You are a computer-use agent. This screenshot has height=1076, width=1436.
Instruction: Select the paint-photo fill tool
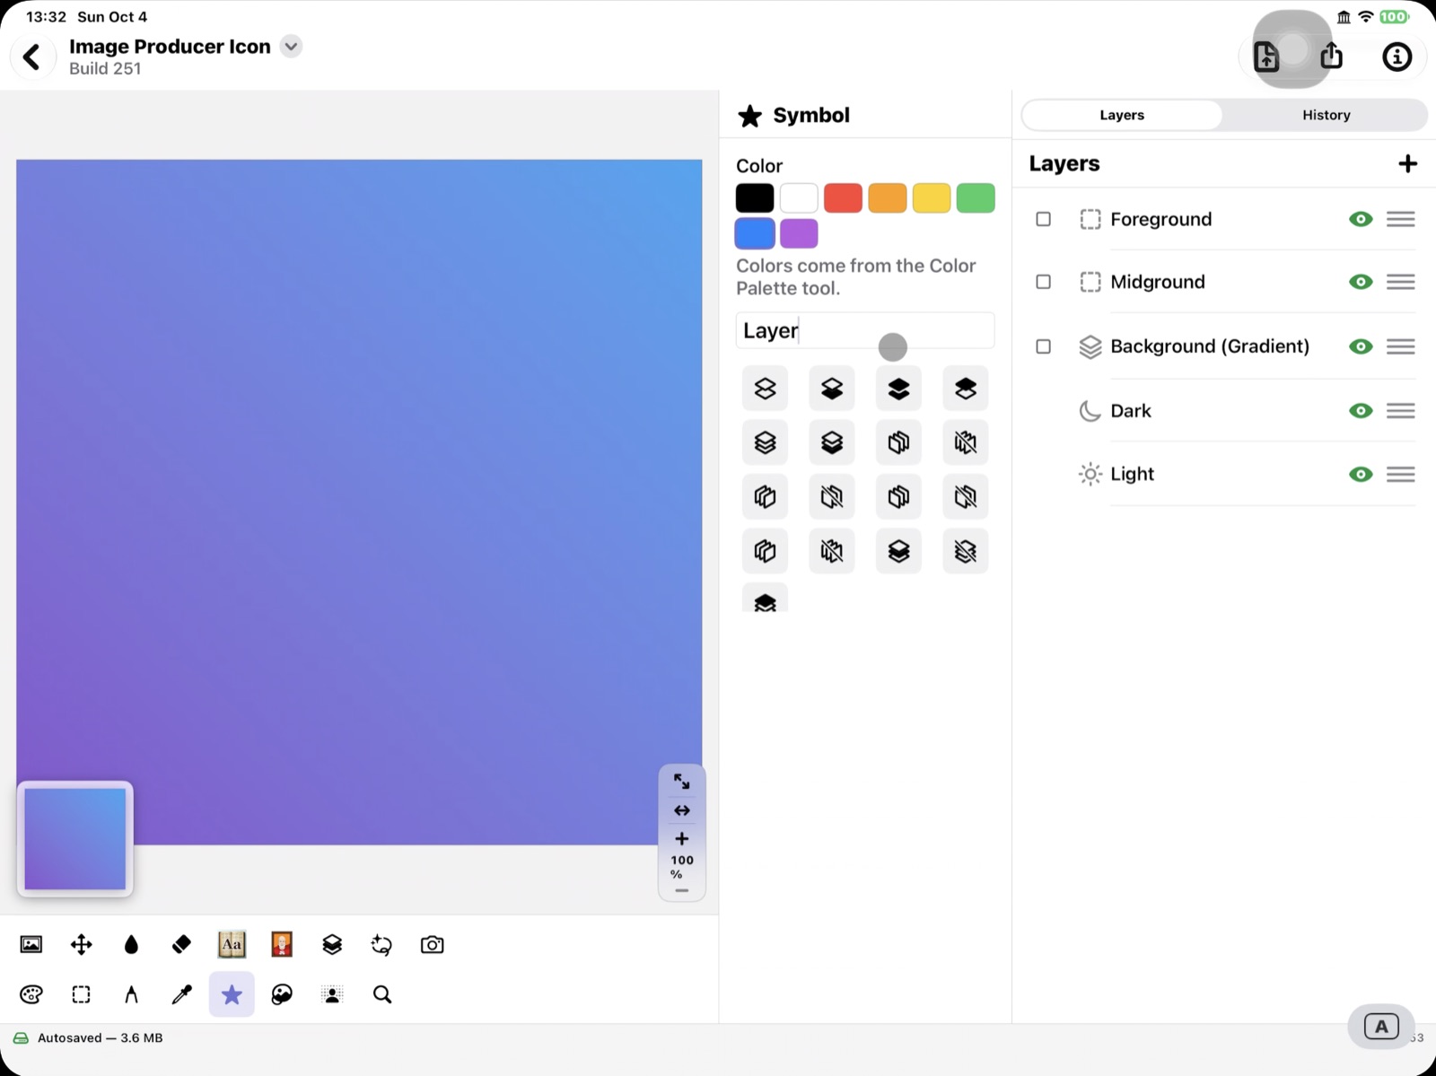coord(282,994)
